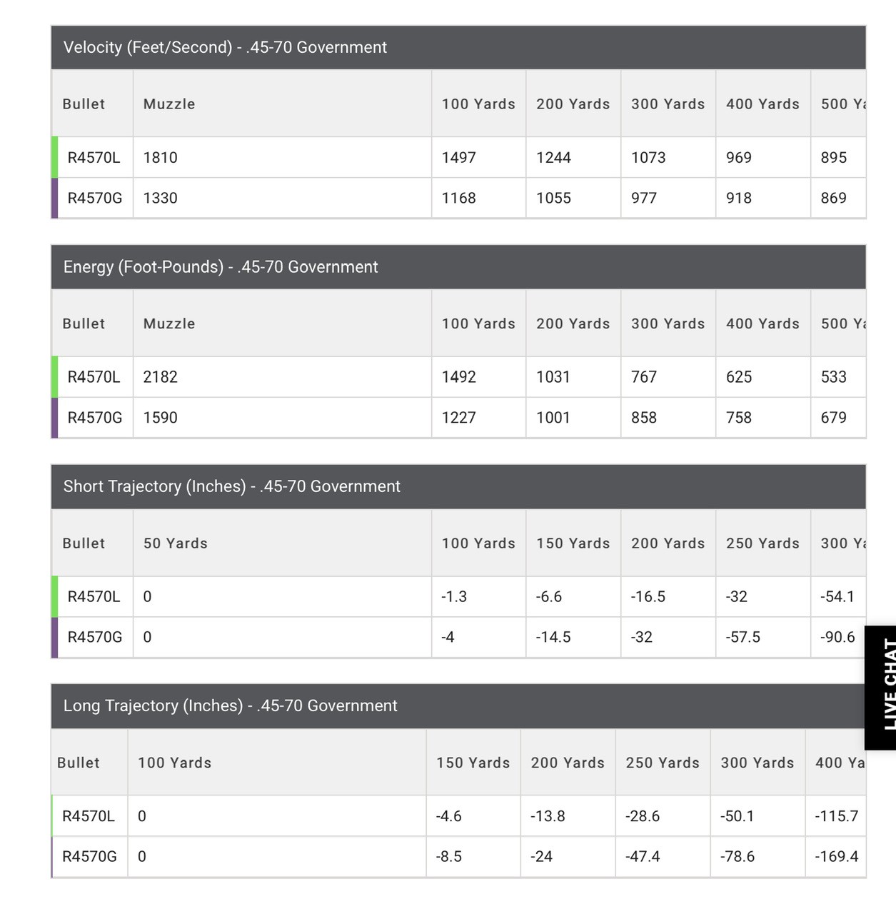The height and width of the screenshot is (914, 896).
Task: Select the 2182 muzzle energy cell
Action: [161, 377]
